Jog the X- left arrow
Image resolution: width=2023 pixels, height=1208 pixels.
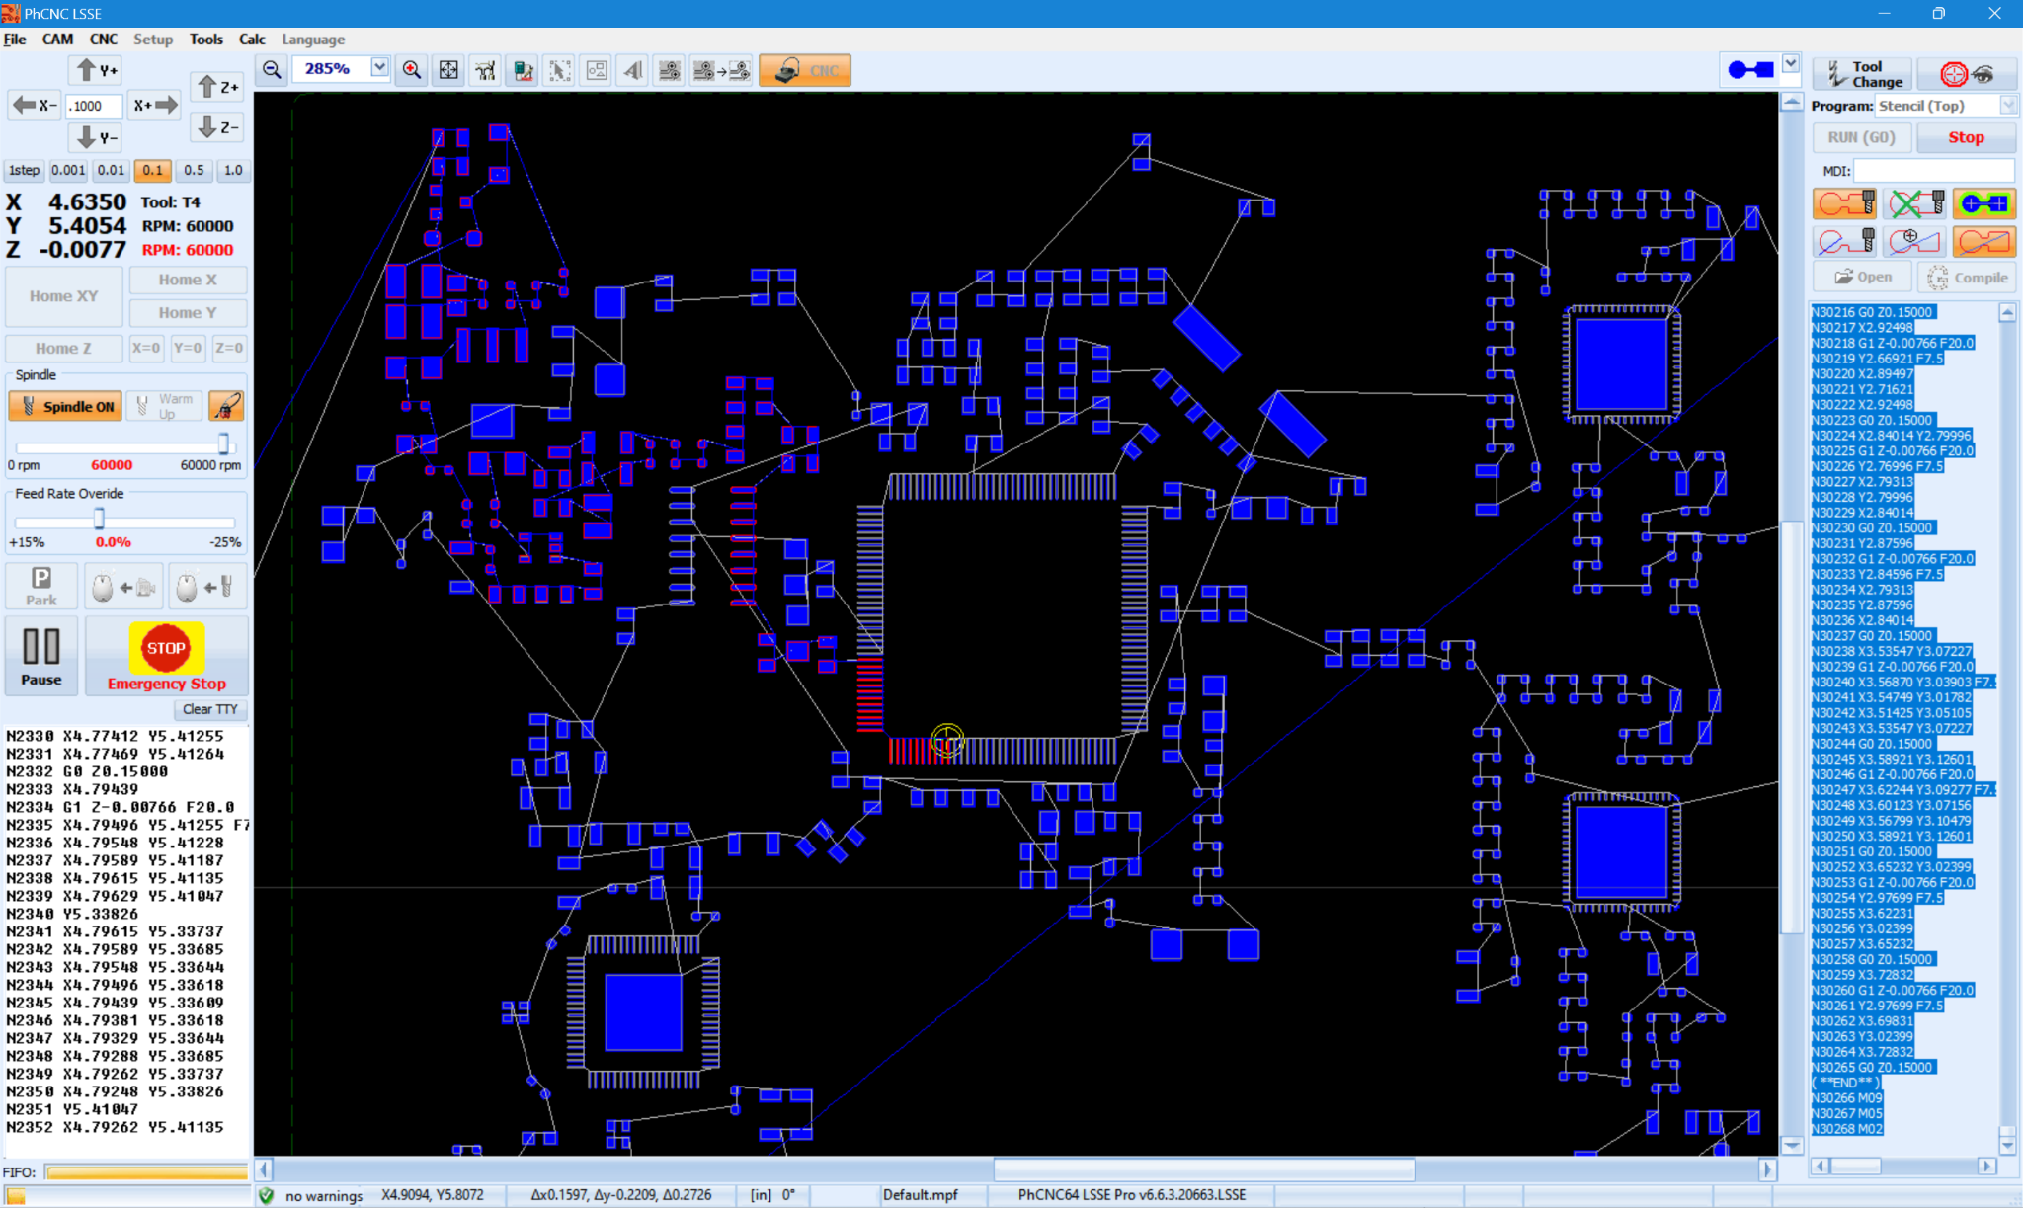click(x=35, y=105)
